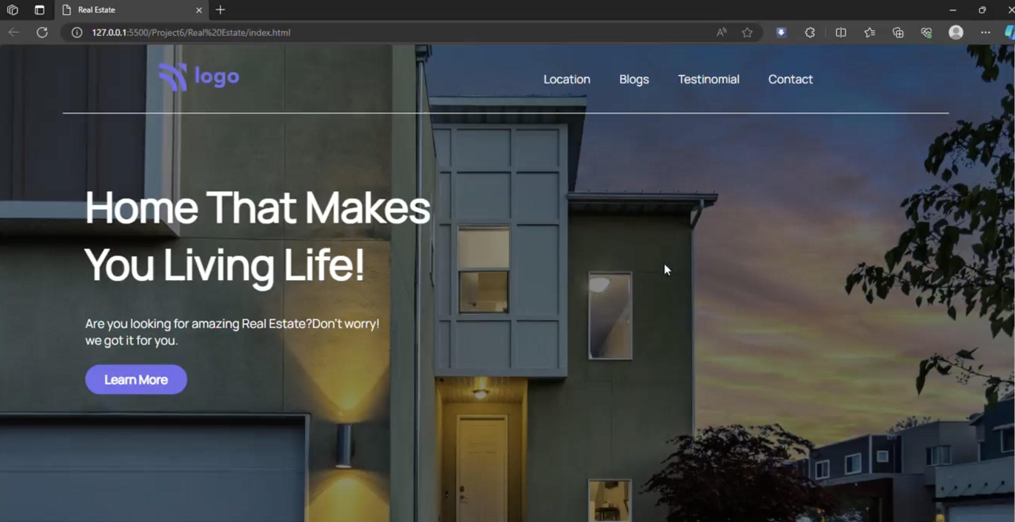
Task: Open the tab actions menu
Action: point(39,10)
